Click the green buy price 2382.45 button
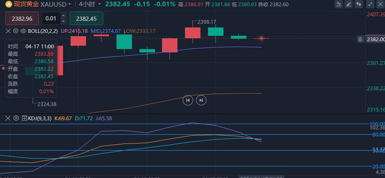This screenshot has height=178, width=385. (86, 19)
